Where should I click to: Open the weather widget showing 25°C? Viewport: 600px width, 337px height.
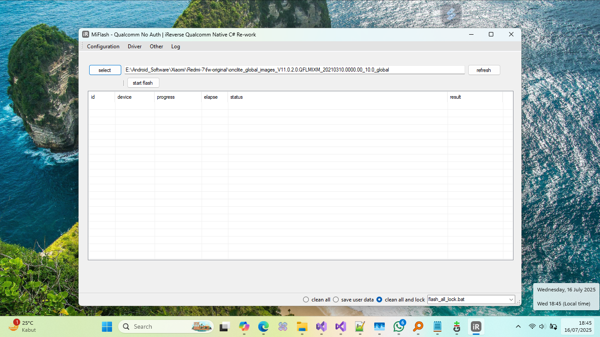[23, 326]
